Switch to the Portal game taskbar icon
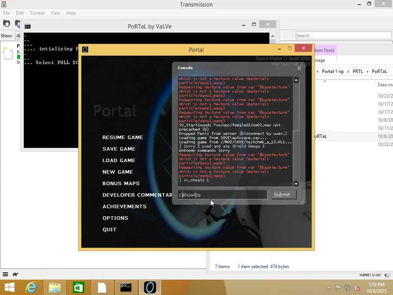Screen dimensions: 393x295 (x=150, y=287)
